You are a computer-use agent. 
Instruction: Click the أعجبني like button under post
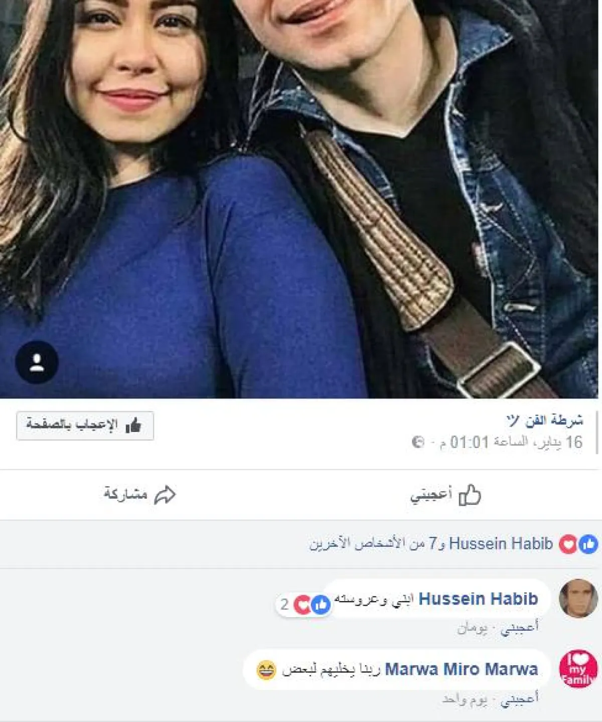[446, 495]
